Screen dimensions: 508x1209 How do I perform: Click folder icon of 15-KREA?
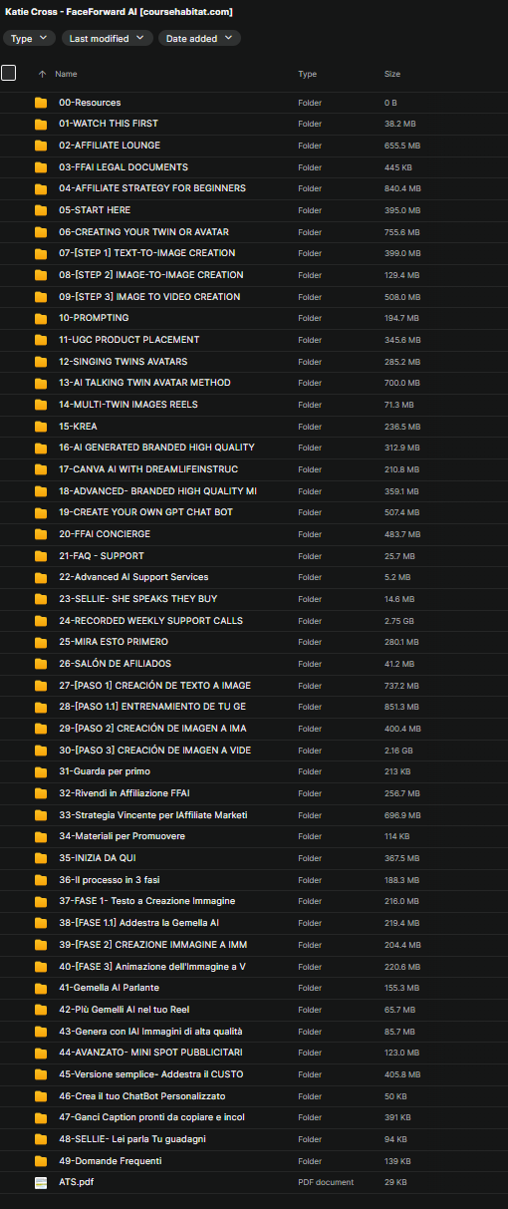pos(41,427)
